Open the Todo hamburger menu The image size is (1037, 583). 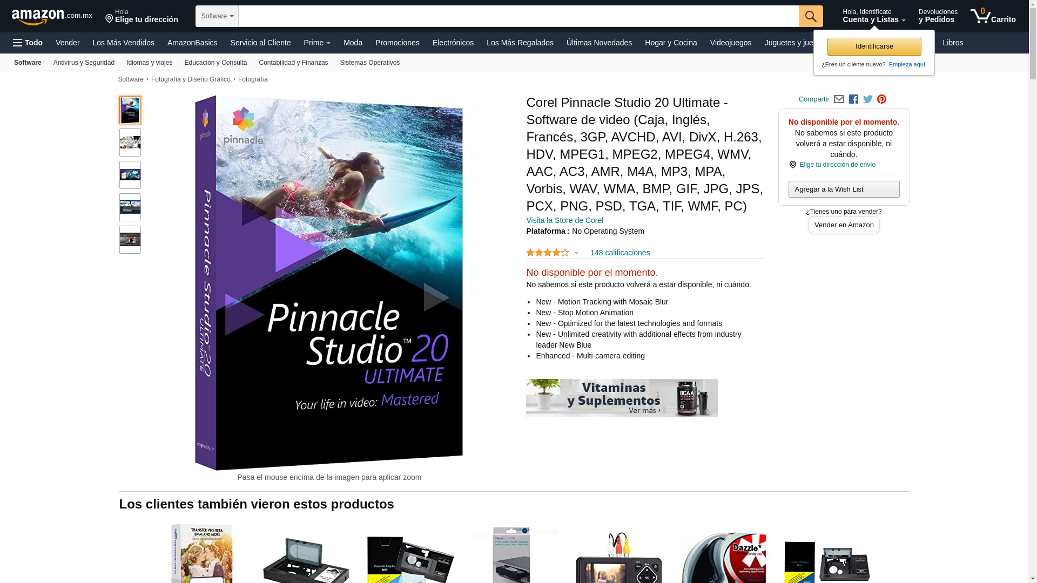click(x=28, y=43)
